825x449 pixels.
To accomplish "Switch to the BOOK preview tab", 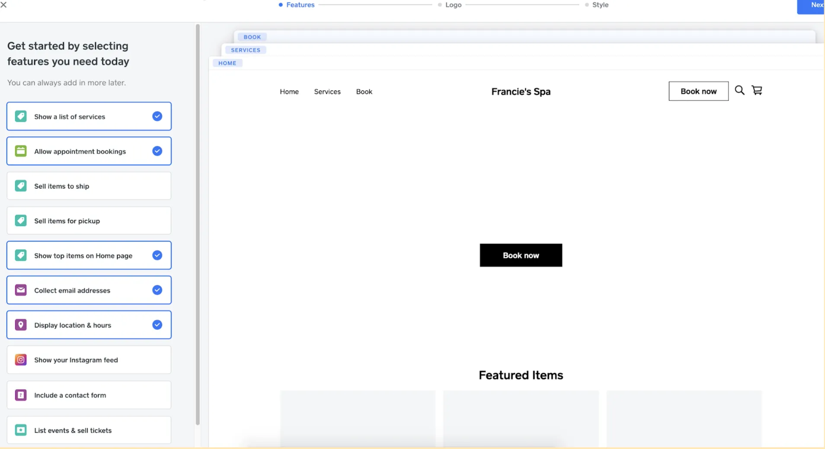I will 252,37.
